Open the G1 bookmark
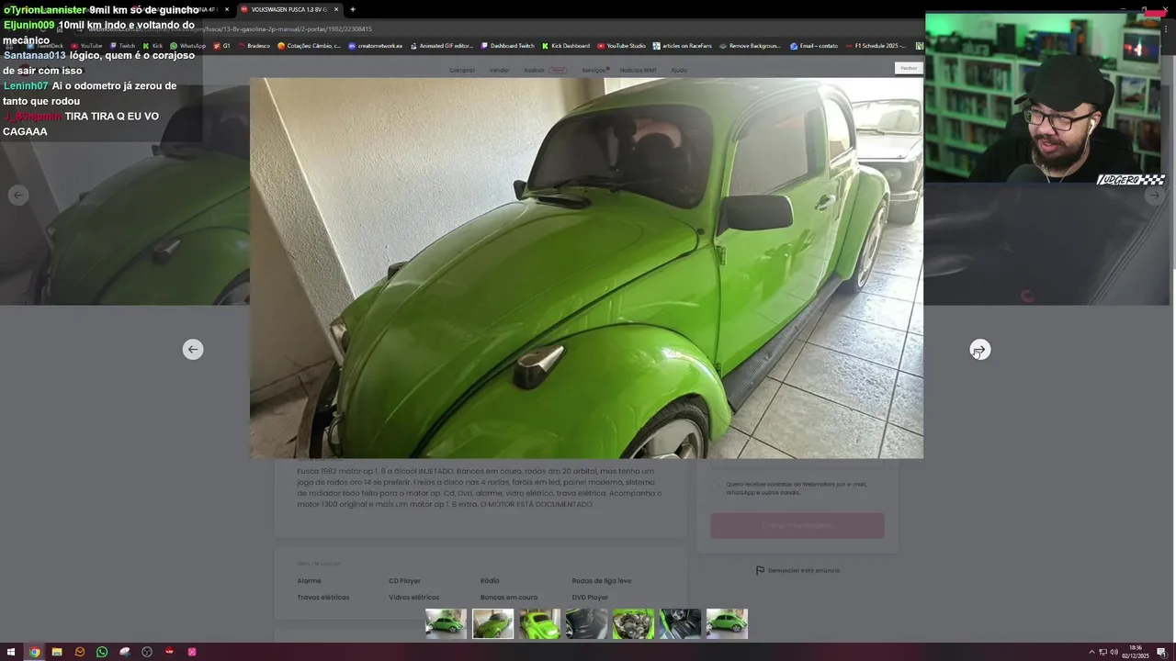The width and height of the screenshot is (1176, 661). tap(221, 46)
